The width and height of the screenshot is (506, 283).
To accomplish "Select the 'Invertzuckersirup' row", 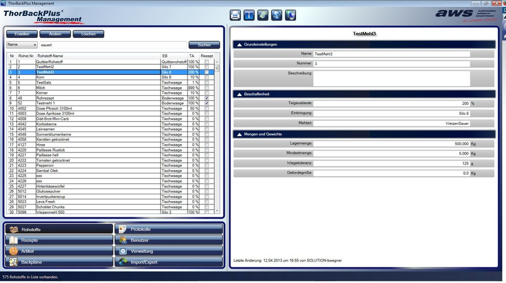I will coord(111,196).
